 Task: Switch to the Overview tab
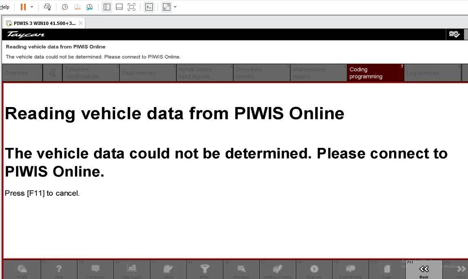tap(22, 73)
